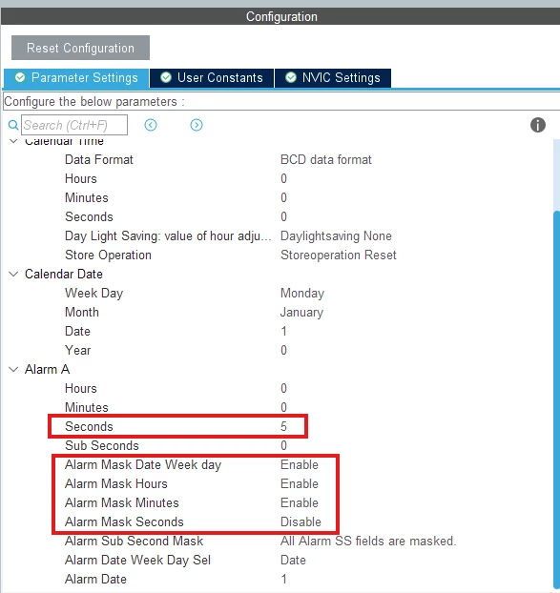The height and width of the screenshot is (593, 560).
Task: Click the Day Light Saving label
Action: (168, 236)
